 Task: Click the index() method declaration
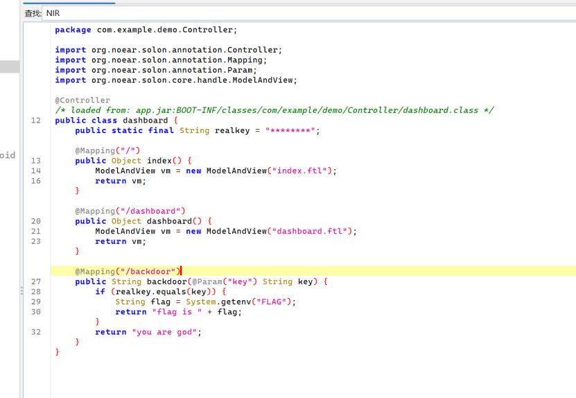[133, 161]
